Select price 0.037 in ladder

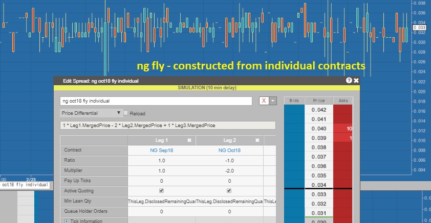pos(319,157)
